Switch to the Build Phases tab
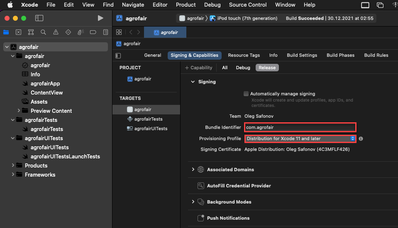The width and height of the screenshot is (398, 228). [340, 55]
